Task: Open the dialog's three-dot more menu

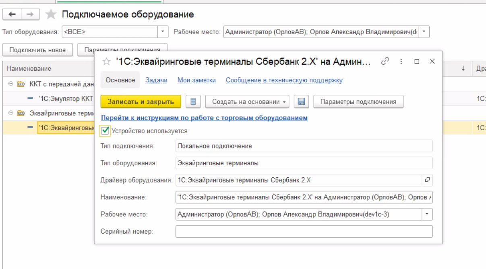Action: (x=401, y=62)
